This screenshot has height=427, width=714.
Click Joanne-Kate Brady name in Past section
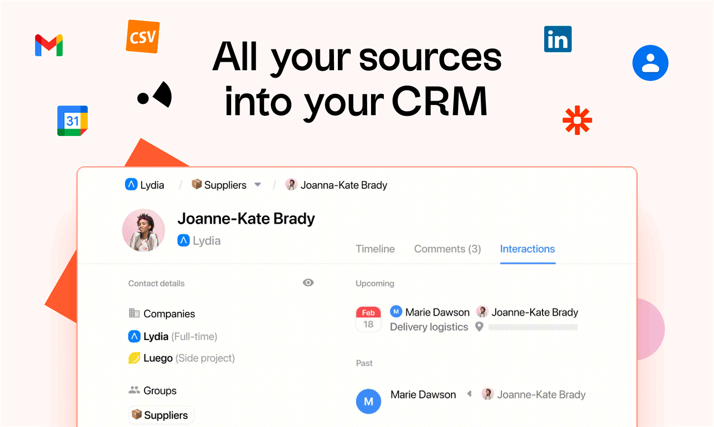[541, 394]
